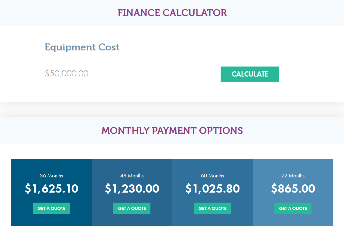344x226 pixels.
Task: Click the Equipment Cost label
Action: coord(82,47)
